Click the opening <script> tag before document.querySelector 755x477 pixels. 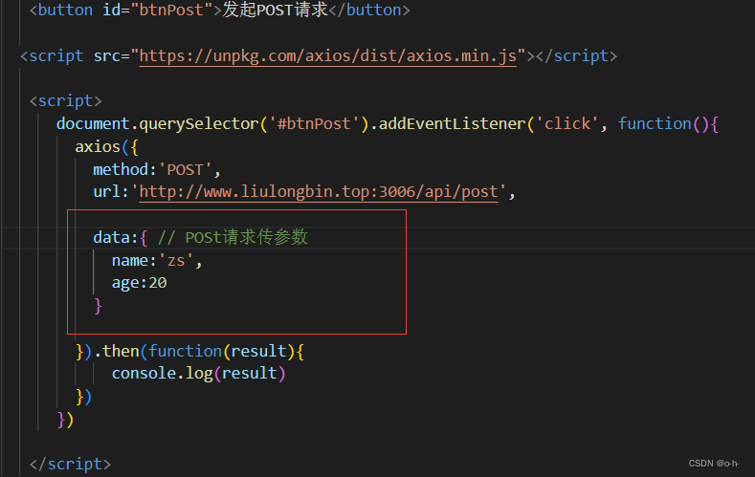[x=65, y=101]
